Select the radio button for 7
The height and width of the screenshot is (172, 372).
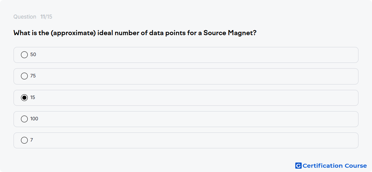[x=24, y=140]
